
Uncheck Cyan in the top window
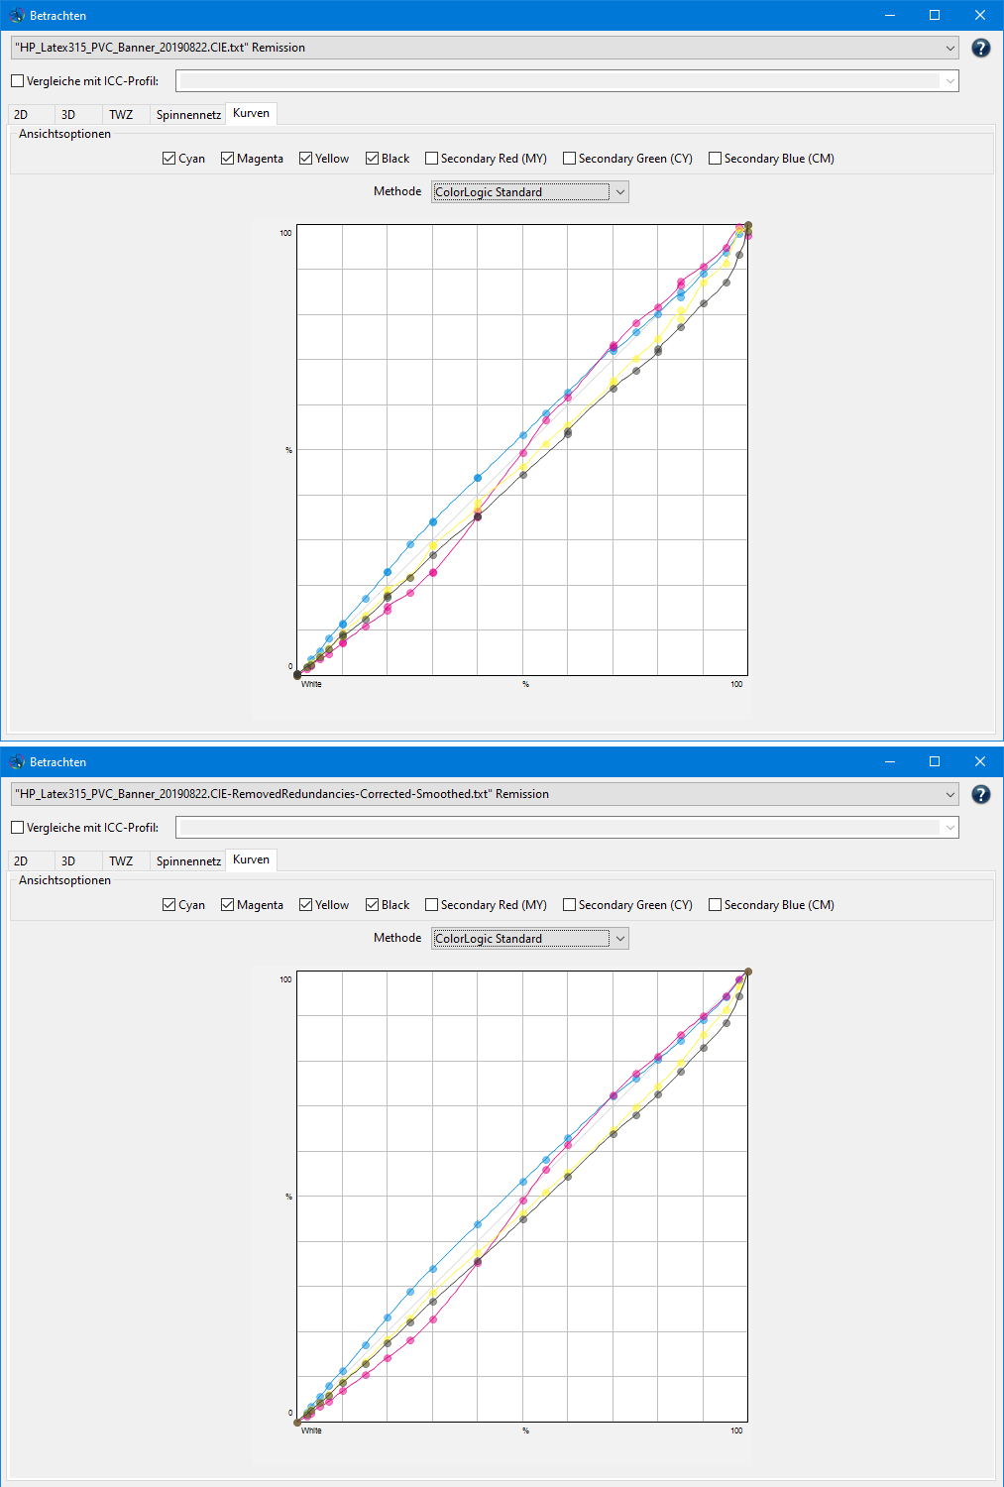point(169,159)
